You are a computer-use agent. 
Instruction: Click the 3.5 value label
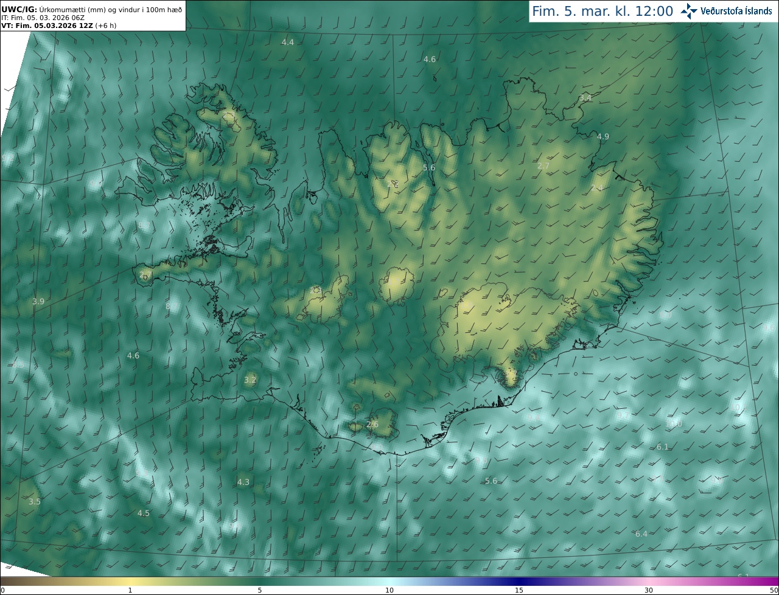click(x=35, y=501)
